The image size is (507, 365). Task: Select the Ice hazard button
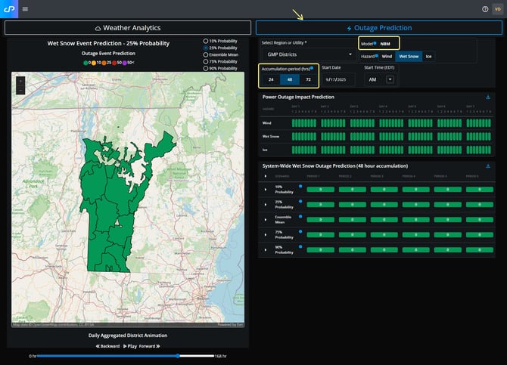click(428, 56)
